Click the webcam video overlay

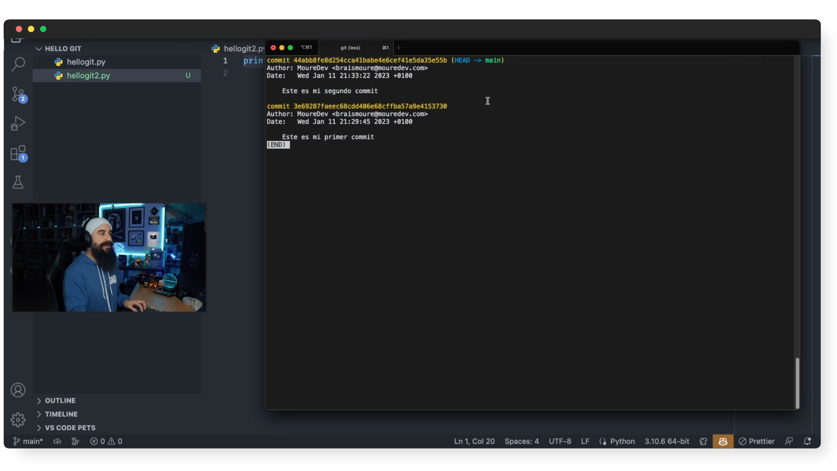coord(109,257)
